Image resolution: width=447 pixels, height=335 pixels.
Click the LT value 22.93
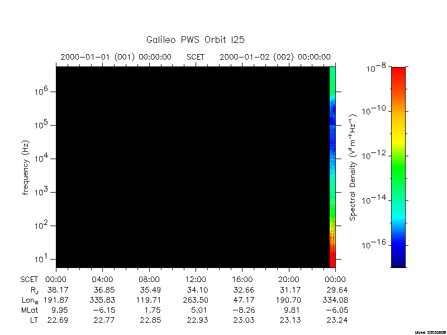tap(197, 320)
